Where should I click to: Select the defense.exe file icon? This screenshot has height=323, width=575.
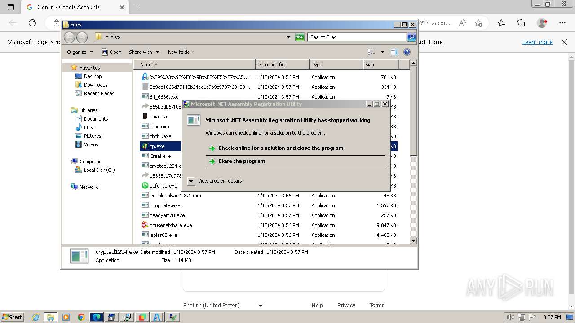(145, 186)
